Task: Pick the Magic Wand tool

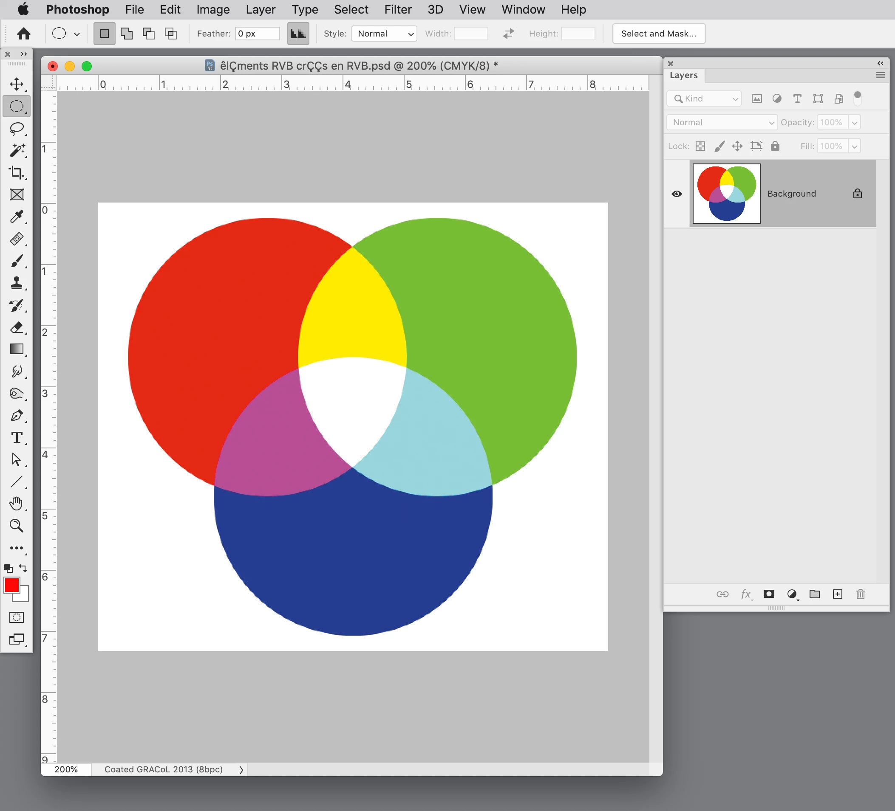Action: coord(17,151)
